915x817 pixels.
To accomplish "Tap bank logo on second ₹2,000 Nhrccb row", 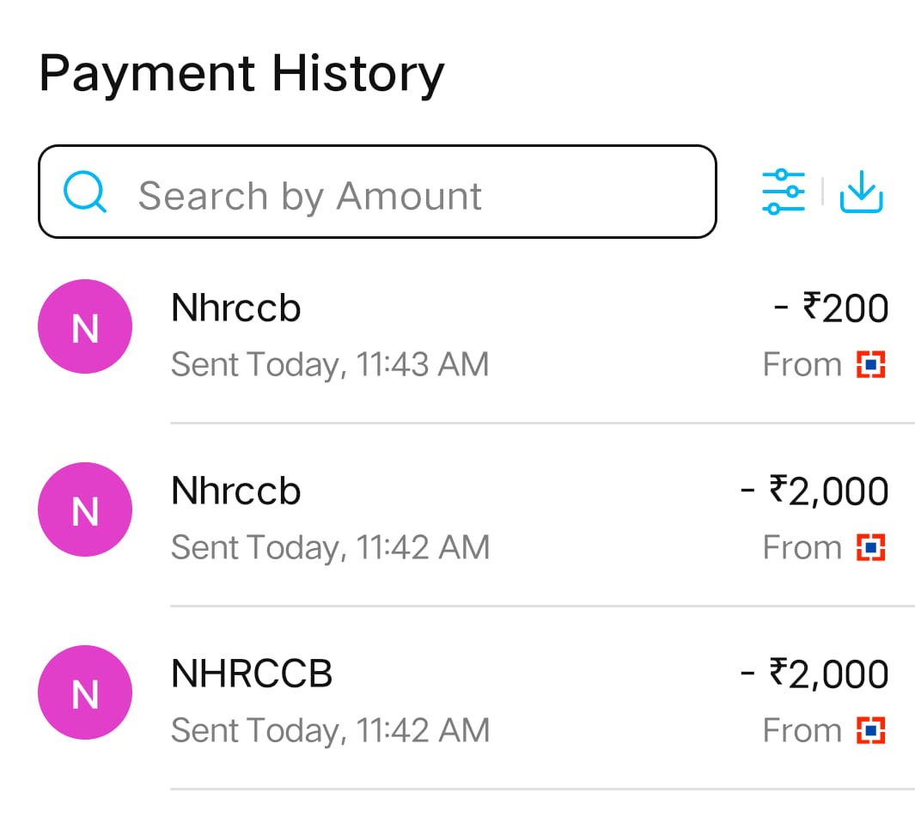I will pyautogui.click(x=870, y=548).
